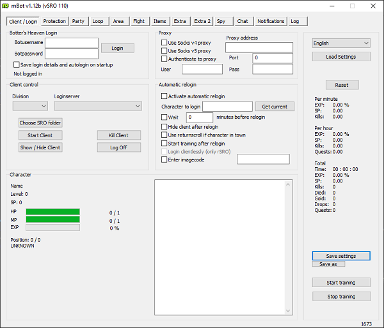This screenshot has height=328, width=384.
Task: Check the Use Socks v4 proxy option
Action: pos(164,43)
